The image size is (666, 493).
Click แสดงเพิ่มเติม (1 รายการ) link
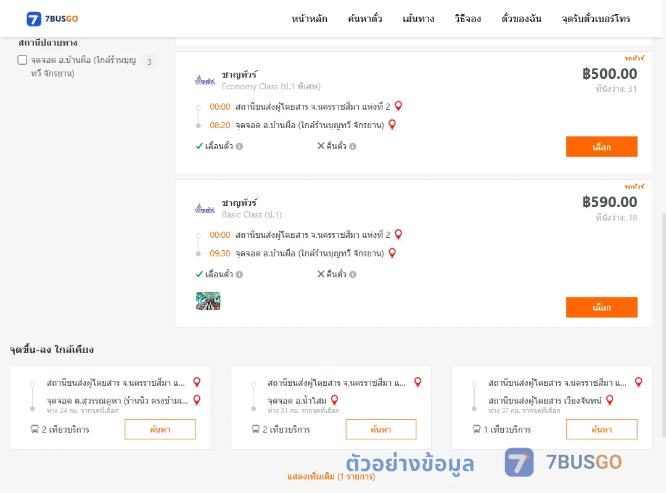pyautogui.click(x=331, y=476)
